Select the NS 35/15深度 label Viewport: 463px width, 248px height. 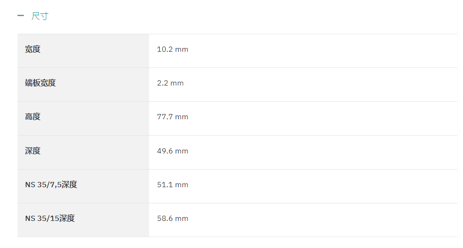pyautogui.click(x=50, y=219)
